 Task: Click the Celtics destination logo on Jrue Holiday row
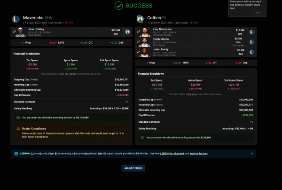point(127,32)
